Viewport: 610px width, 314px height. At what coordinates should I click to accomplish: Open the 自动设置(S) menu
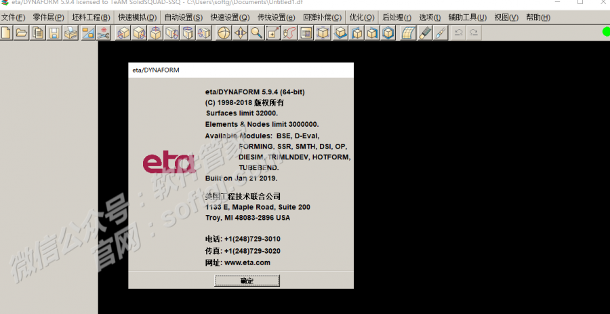click(184, 18)
